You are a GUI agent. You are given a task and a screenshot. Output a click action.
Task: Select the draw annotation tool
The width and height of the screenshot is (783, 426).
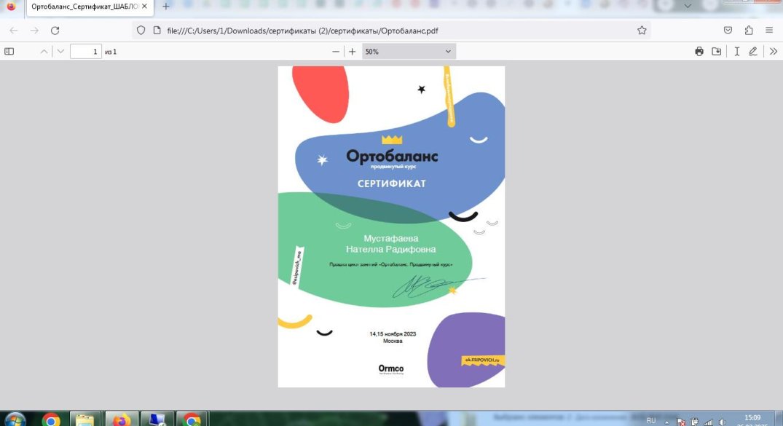click(x=753, y=52)
